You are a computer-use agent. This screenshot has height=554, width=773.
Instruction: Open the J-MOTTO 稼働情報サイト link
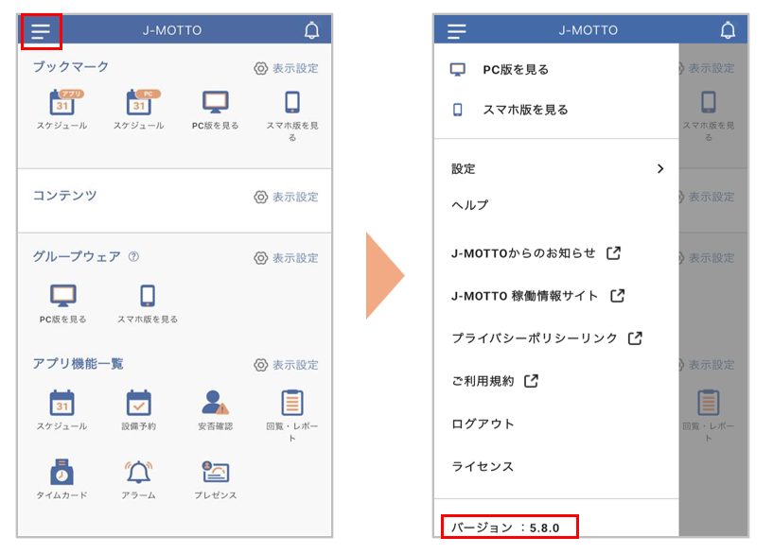click(537, 296)
